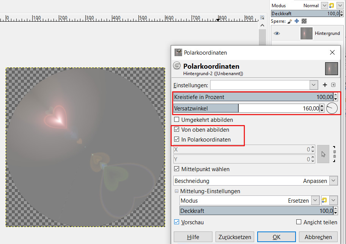
Task: Hide the Hintergrund layer via eye icon
Action: [277, 33]
